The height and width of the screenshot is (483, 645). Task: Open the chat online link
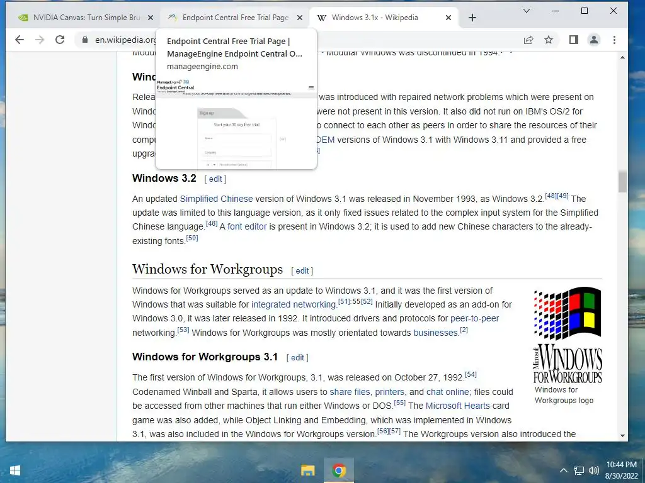(448, 392)
